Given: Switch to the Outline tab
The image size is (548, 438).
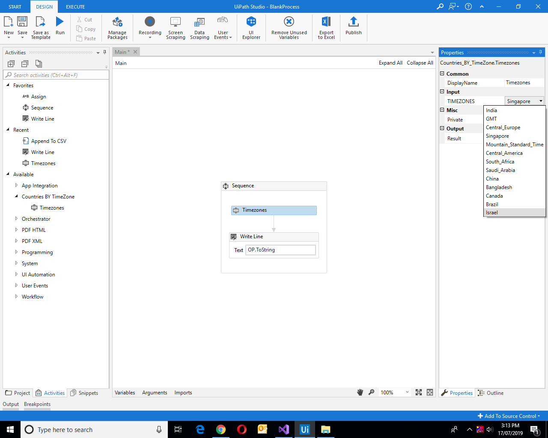Looking at the screenshot, I should pyautogui.click(x=491, y=393).
